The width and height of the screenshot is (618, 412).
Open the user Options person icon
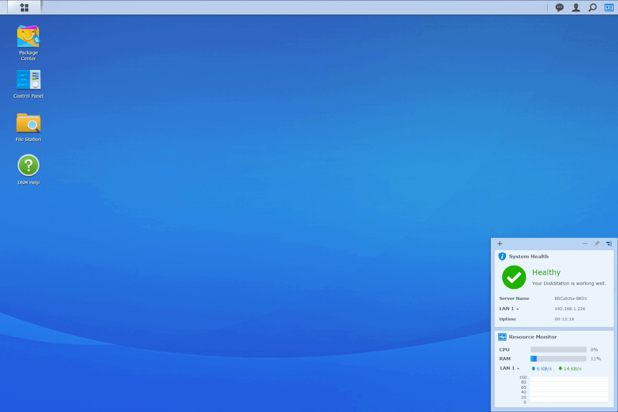point(576,7)
